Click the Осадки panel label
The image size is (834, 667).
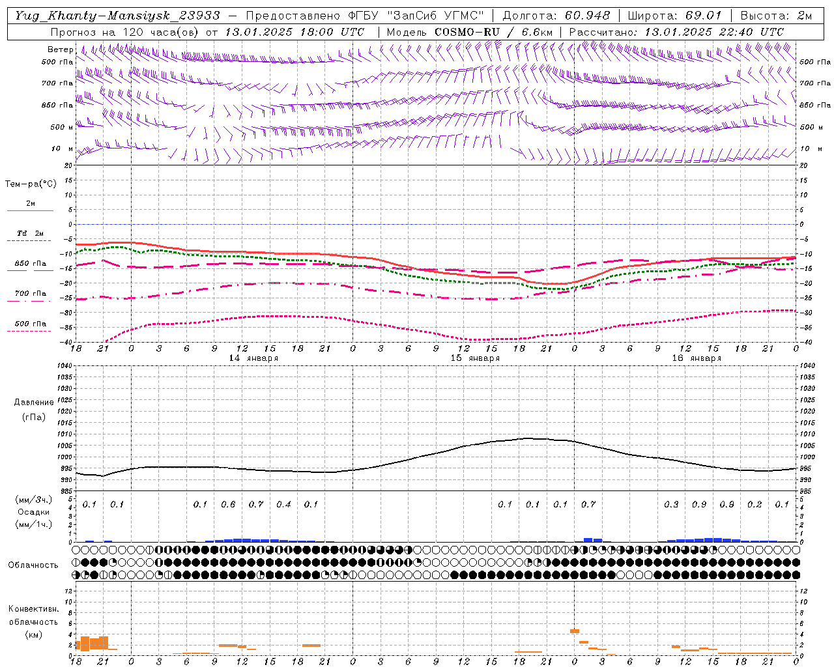[34, 512]
